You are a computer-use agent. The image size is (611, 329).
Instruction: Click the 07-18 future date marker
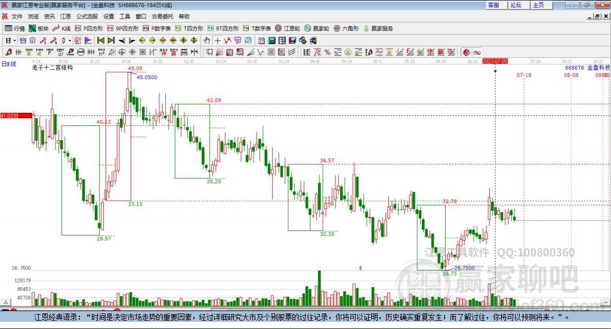(524, 75)
